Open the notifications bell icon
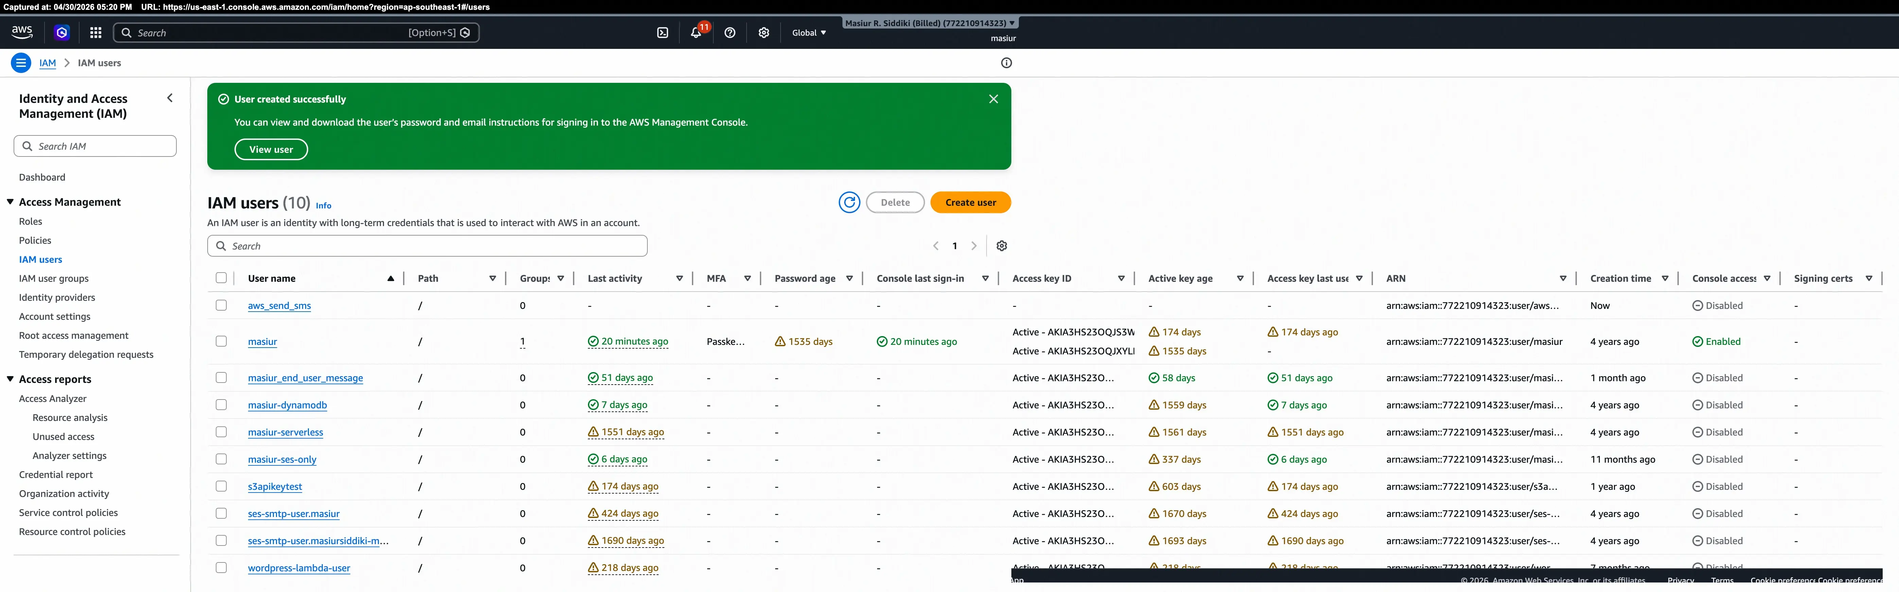This screenshot has height=592, width=1899. pos(696,32)
